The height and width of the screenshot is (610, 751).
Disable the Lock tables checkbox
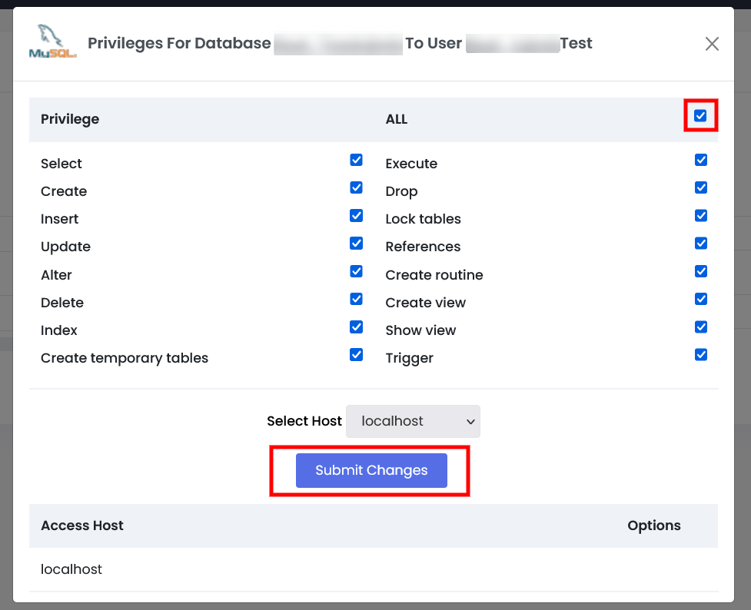[x=700, y=216]
